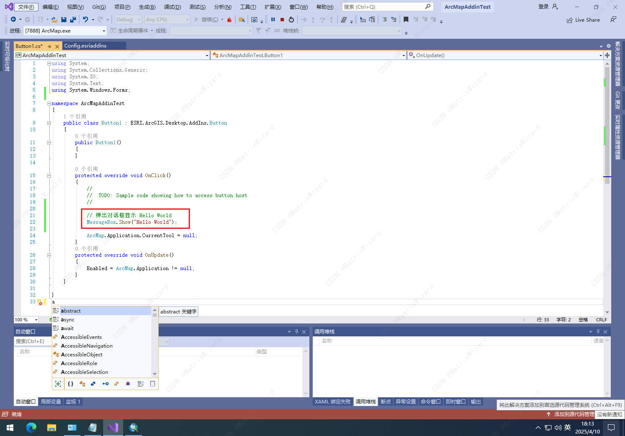Open the ArcMapAddinTest project navigation dropdown
This screenshot has height=436, width=625.
(x=112, y=55)
